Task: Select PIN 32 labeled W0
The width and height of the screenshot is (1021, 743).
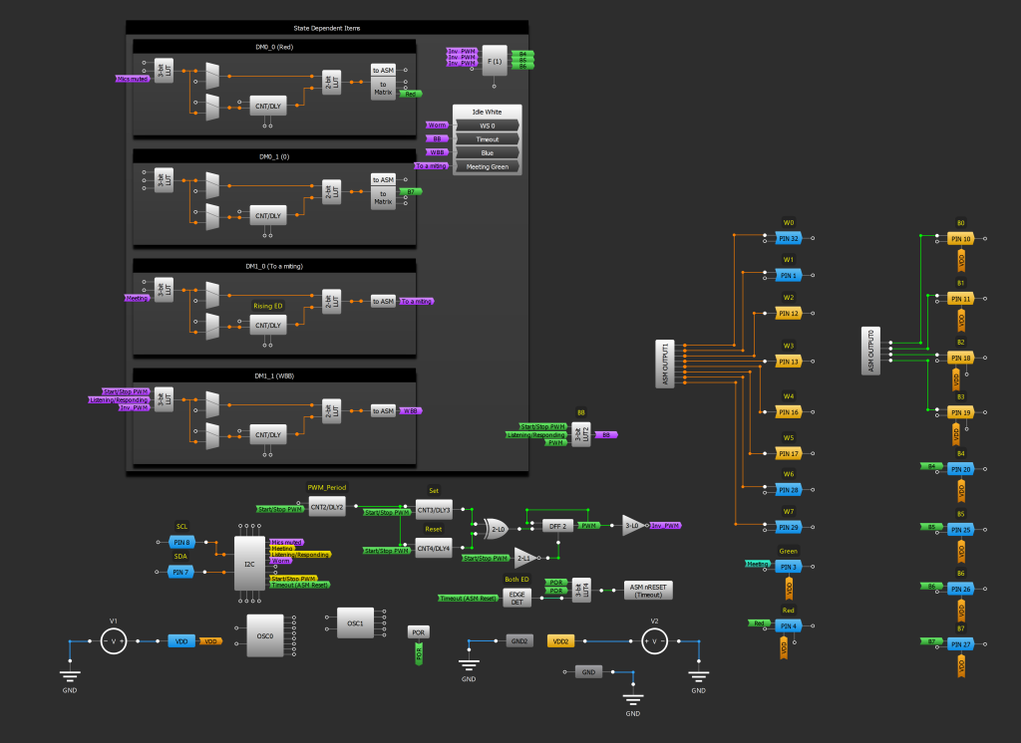Action: [x=789, y=238]
